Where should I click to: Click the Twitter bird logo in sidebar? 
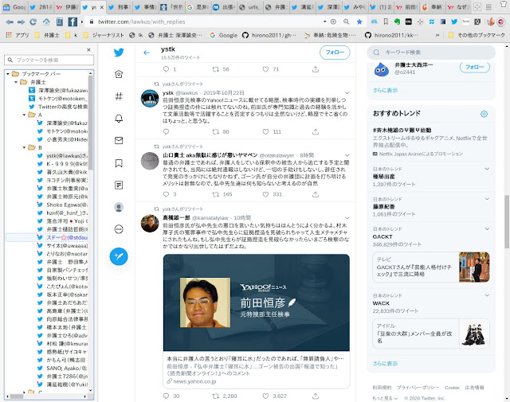click(119, 53)
